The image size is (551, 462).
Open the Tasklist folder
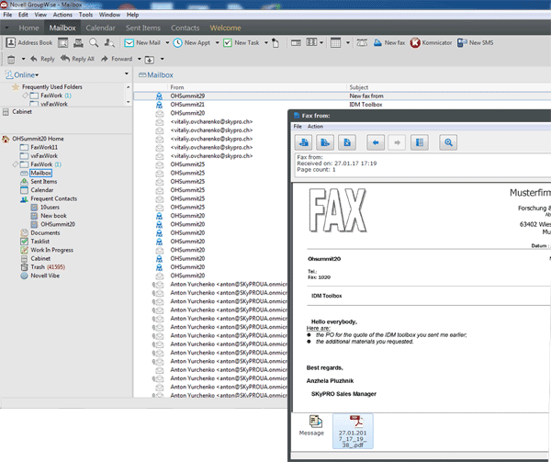click(x=40, y=242)
